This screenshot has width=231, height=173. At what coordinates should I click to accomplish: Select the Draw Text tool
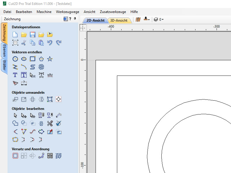click(15, 75)
